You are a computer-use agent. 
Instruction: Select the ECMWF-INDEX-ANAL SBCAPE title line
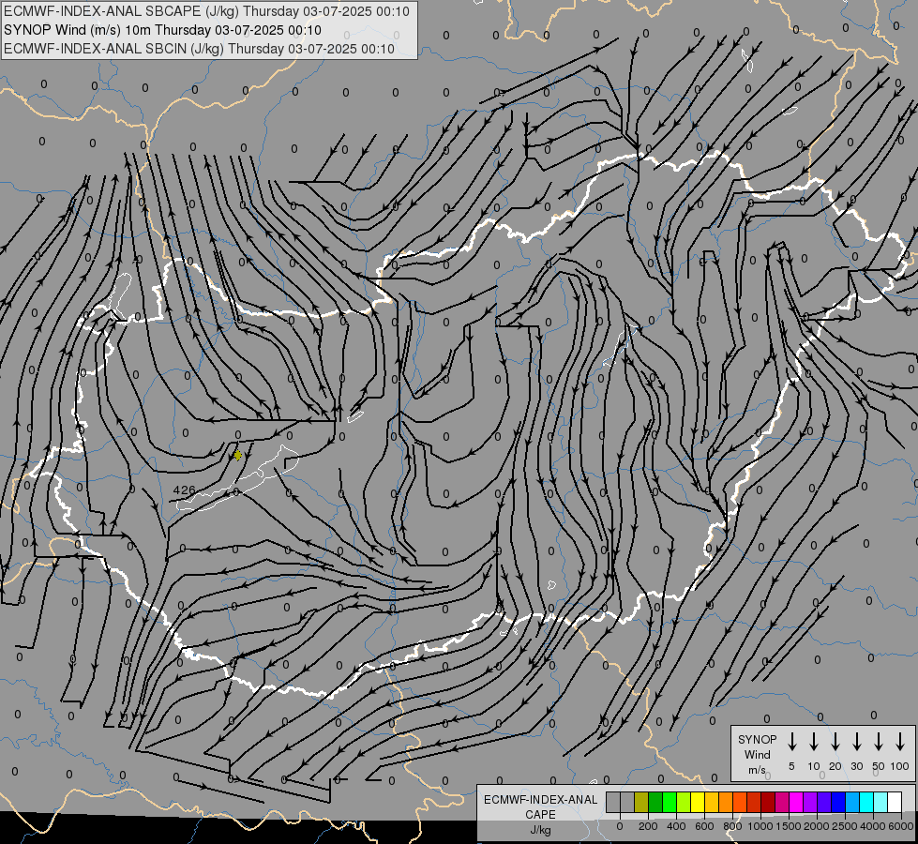[x=206, y=11]
